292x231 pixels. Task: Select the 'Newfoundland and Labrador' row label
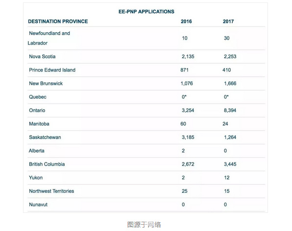click(x=49, y=38)
